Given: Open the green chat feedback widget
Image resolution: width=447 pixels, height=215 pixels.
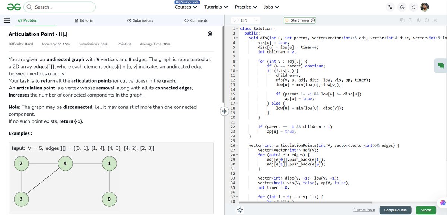Looking at the screenshot, I should (441, 65).
